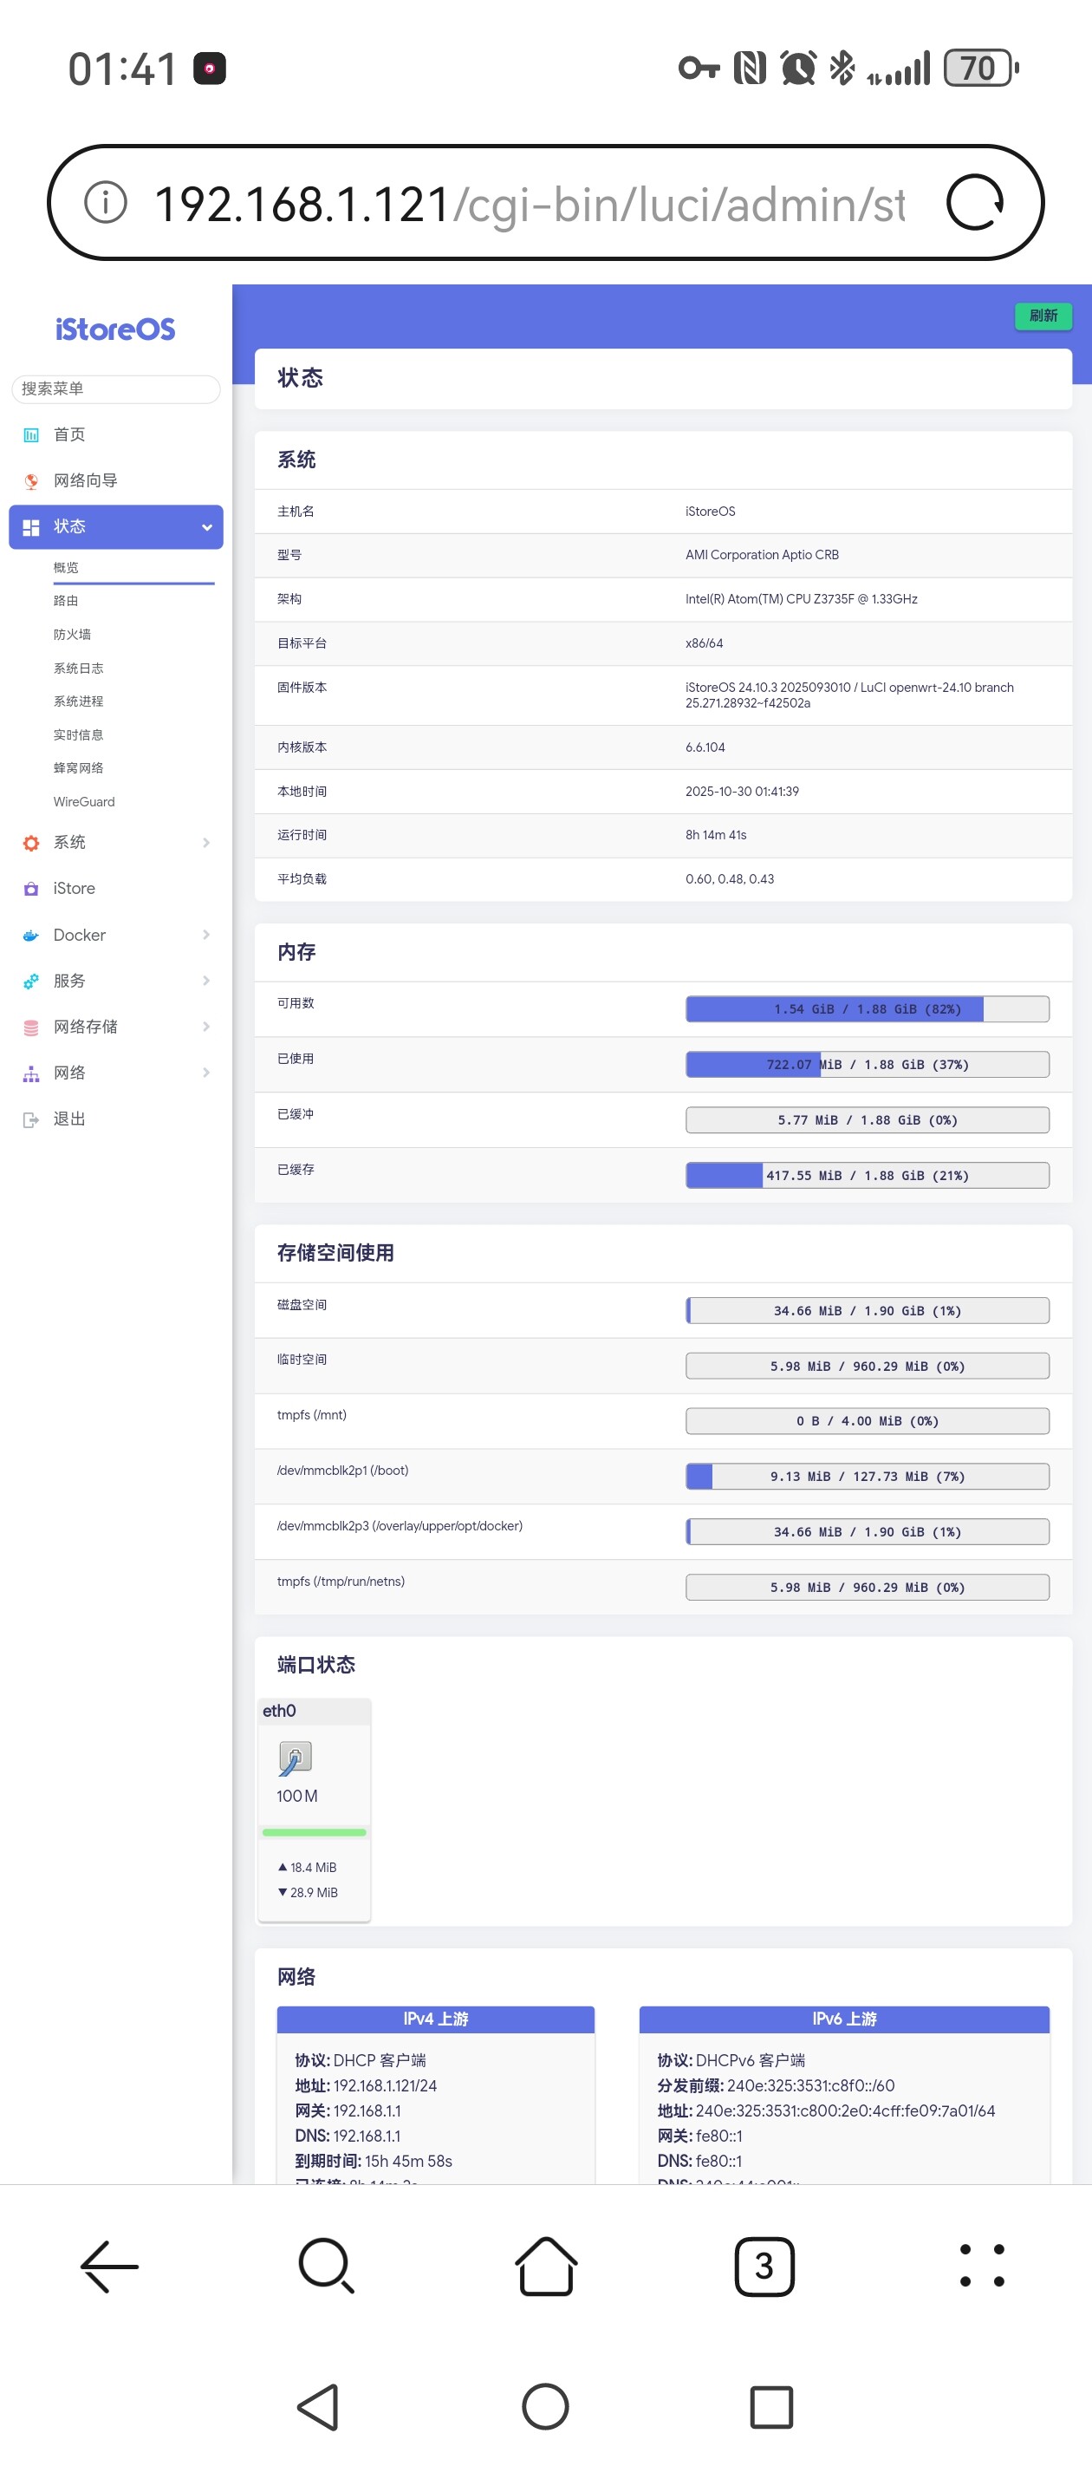The image size is (1092, 2466).
Task: Open the 防火墙 status submenu item
Action: tap(73, 634)
